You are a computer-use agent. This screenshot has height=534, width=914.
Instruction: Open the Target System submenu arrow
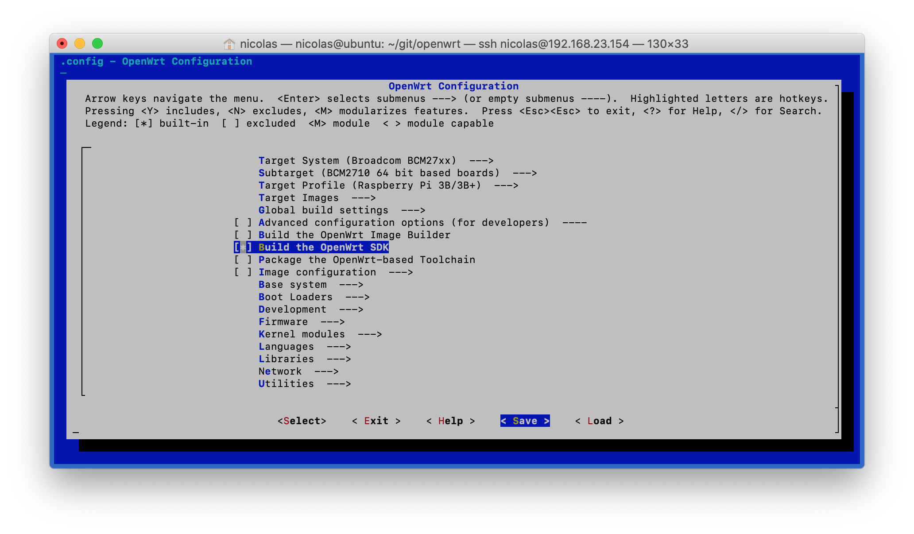coord(481,161)
